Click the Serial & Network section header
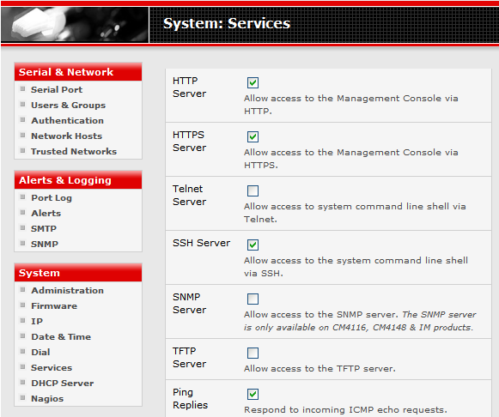The height and width of the screenshot is (417, 499). (78, 72)
